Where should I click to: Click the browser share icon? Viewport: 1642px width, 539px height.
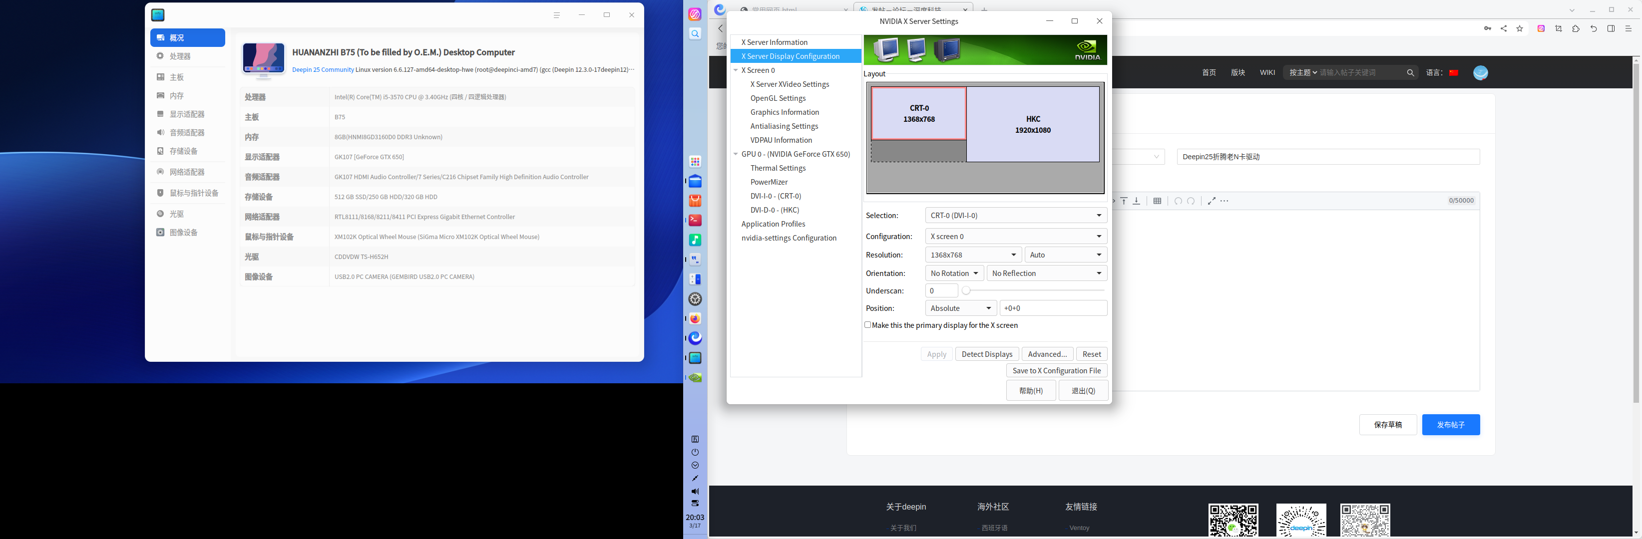coord(1504,28)
